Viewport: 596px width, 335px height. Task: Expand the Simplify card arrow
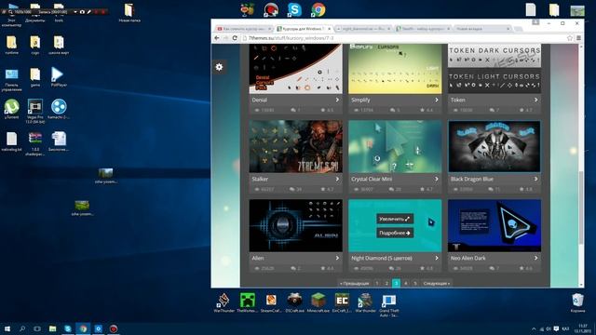point(437,100)
